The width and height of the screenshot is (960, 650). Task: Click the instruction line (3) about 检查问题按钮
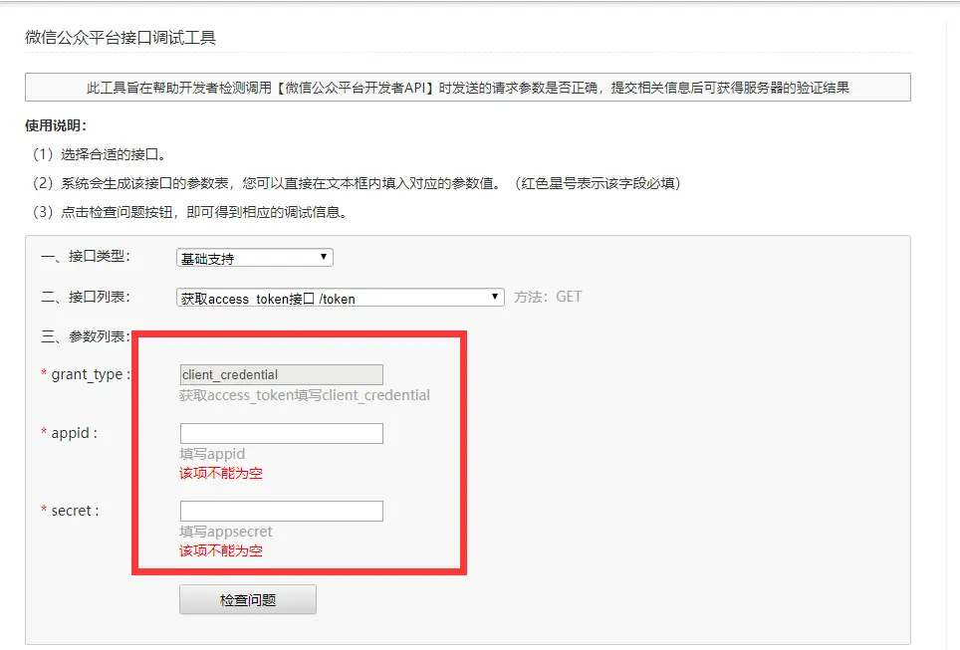click(189, 212)
